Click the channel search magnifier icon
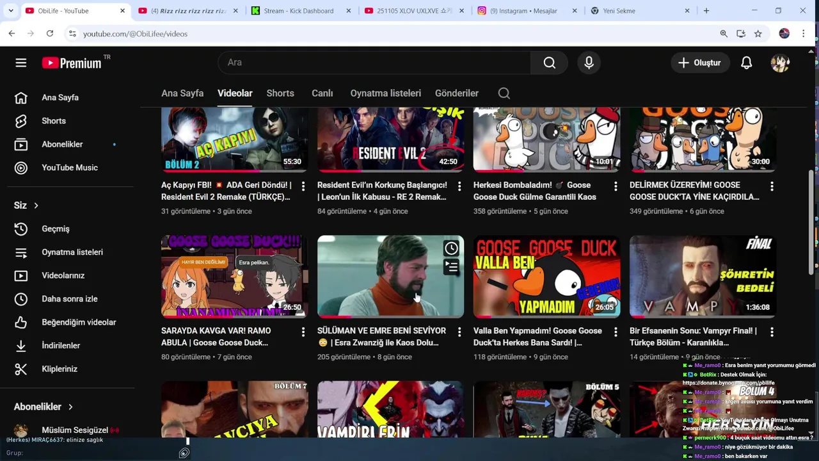Screen dimensions: 819x461 point(504,93)
